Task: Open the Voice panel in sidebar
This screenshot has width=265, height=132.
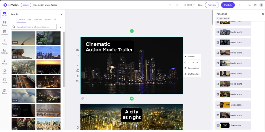Action: click(4, 42)
